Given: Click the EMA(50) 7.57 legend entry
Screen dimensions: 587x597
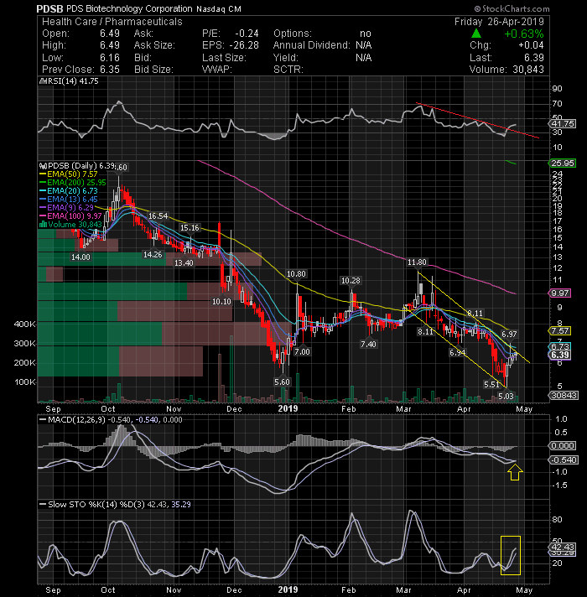Looking at the screenshot, I should point(68,174).
